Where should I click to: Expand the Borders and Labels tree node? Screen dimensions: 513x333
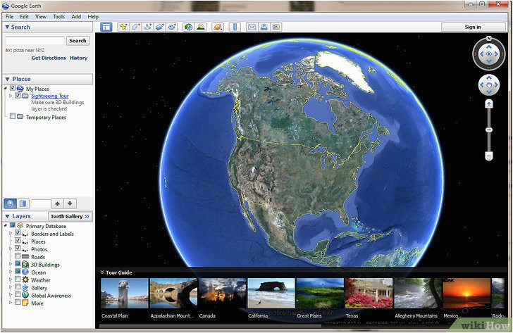click(11, 233)
